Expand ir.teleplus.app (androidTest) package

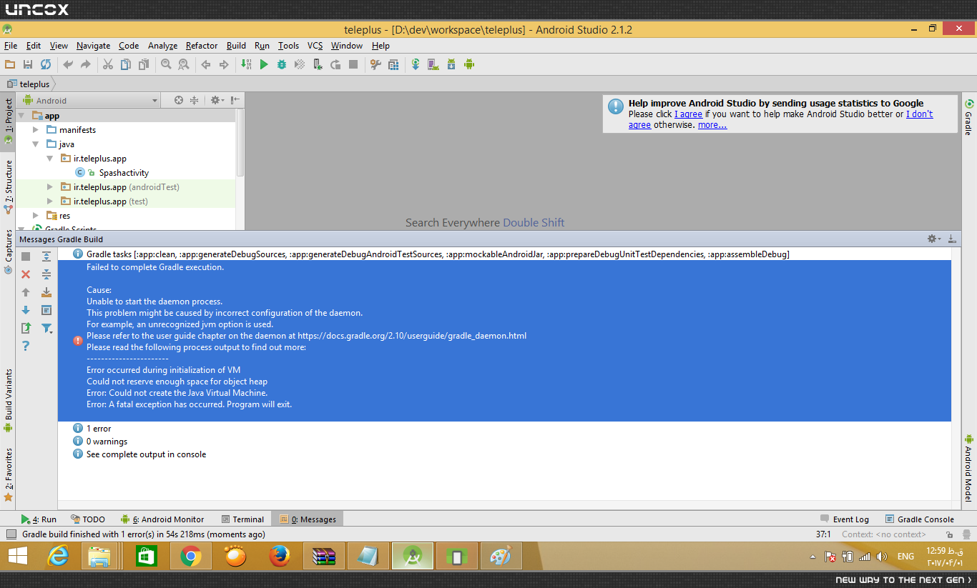(50, 187)
